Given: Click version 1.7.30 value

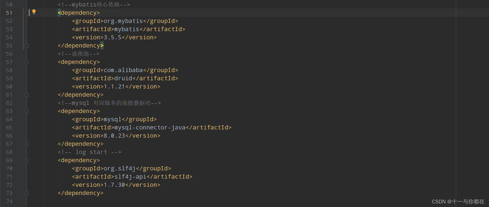Looking at the screenshot, I should pos(114,185).
